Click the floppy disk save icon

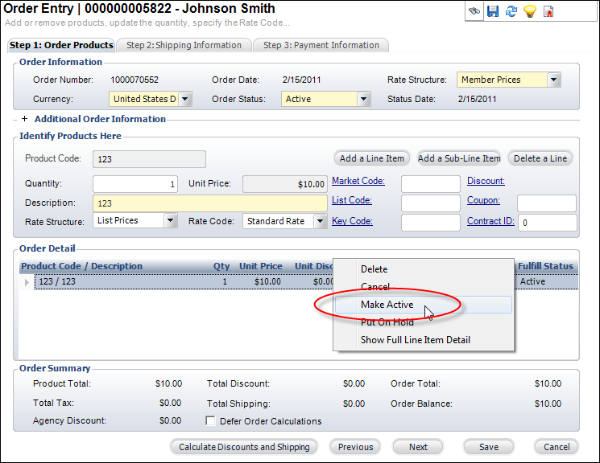pos(493,11)
